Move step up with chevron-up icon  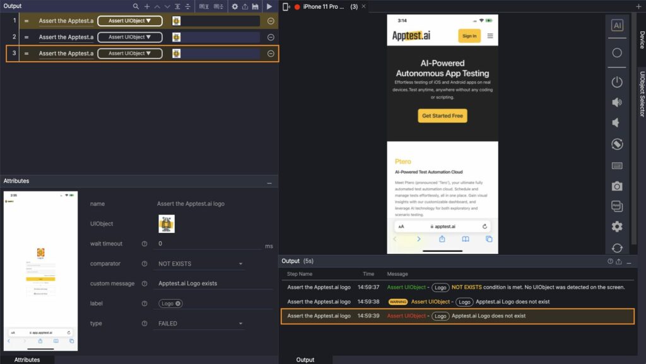pos(157,6)
